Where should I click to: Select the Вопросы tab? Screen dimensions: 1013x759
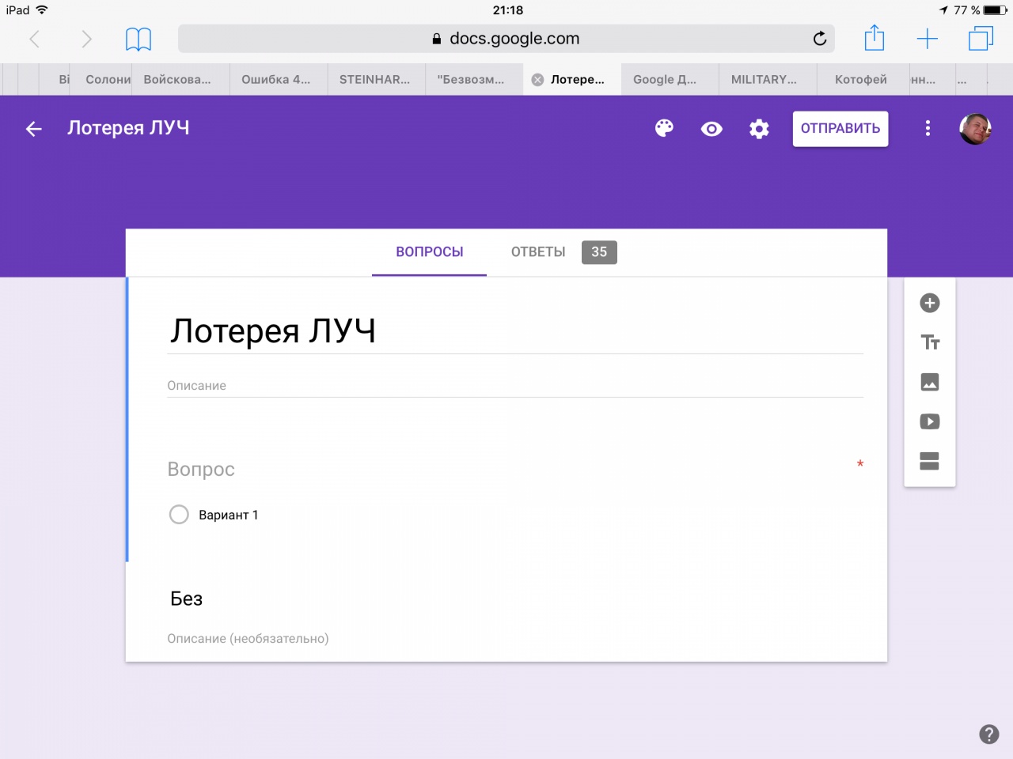coord(429,252)
